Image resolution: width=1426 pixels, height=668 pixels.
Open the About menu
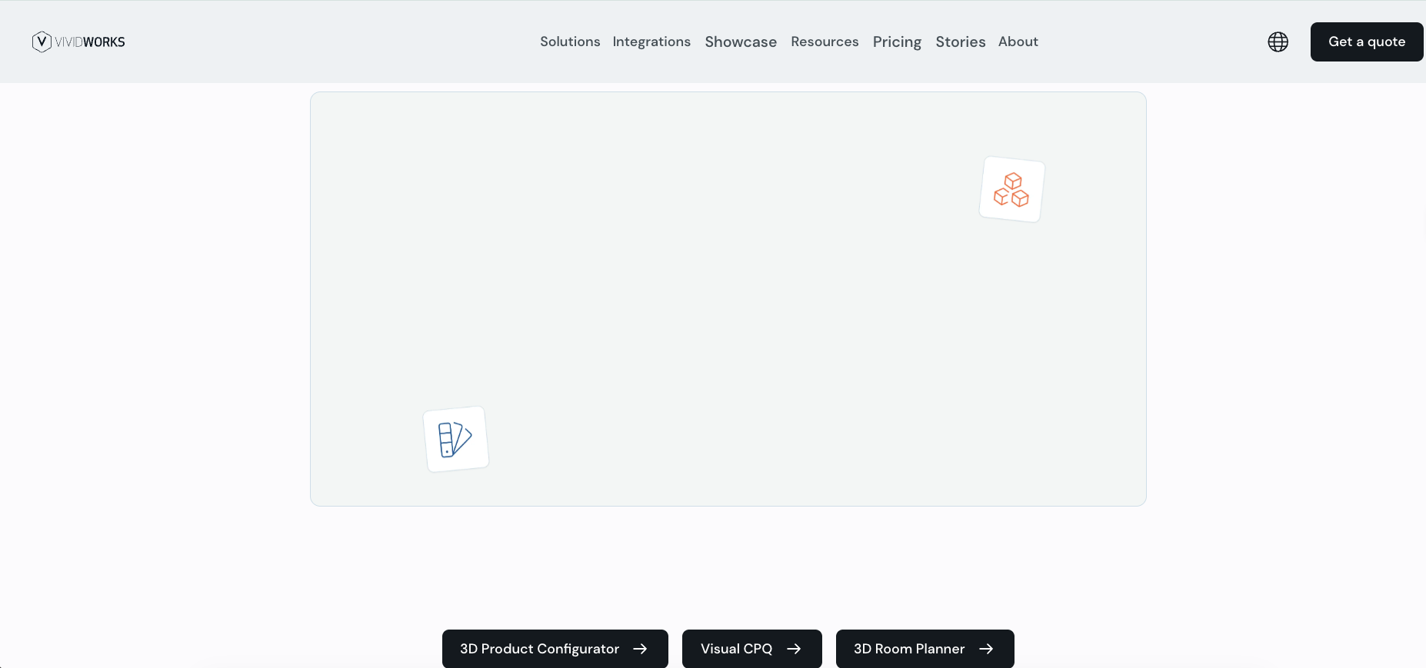point(1018,42)
